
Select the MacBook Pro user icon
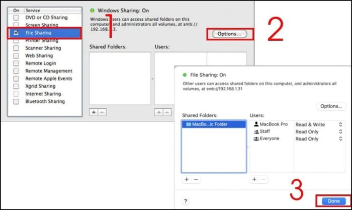256,124
